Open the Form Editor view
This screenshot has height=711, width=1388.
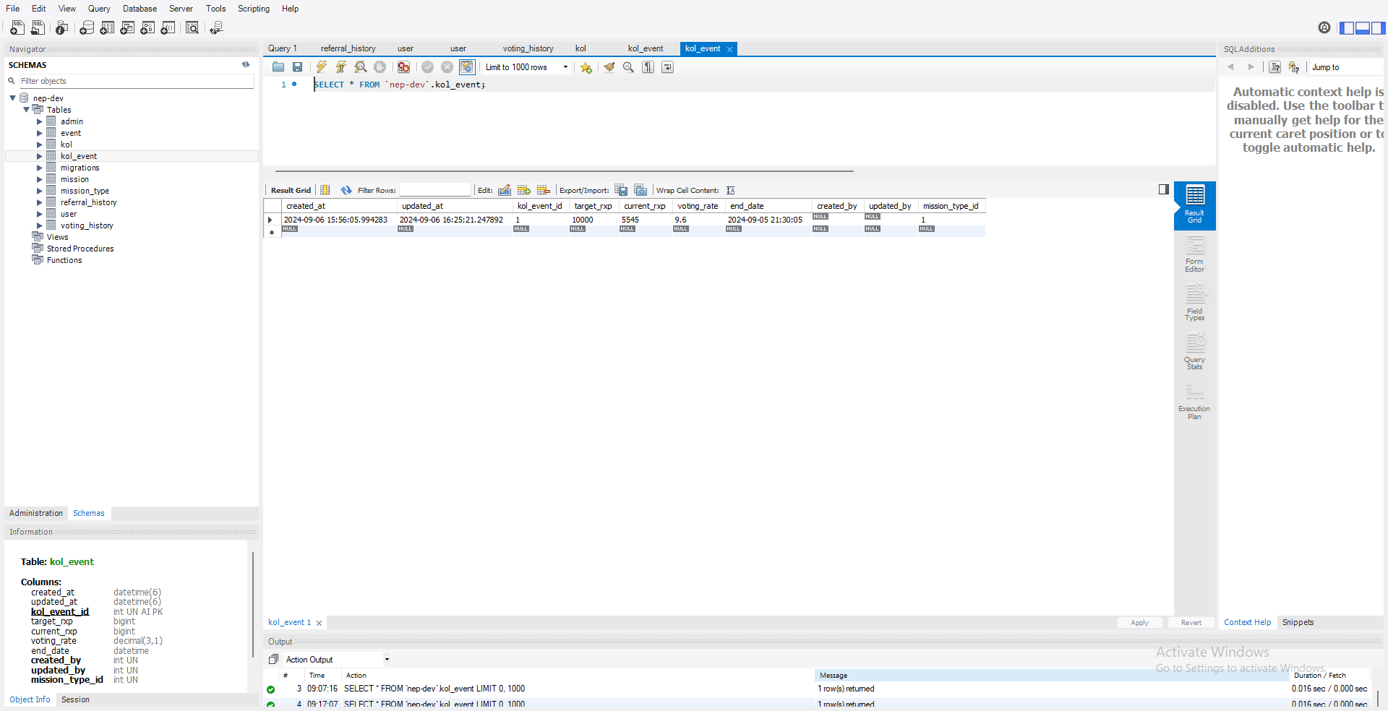pos(1195,255)
